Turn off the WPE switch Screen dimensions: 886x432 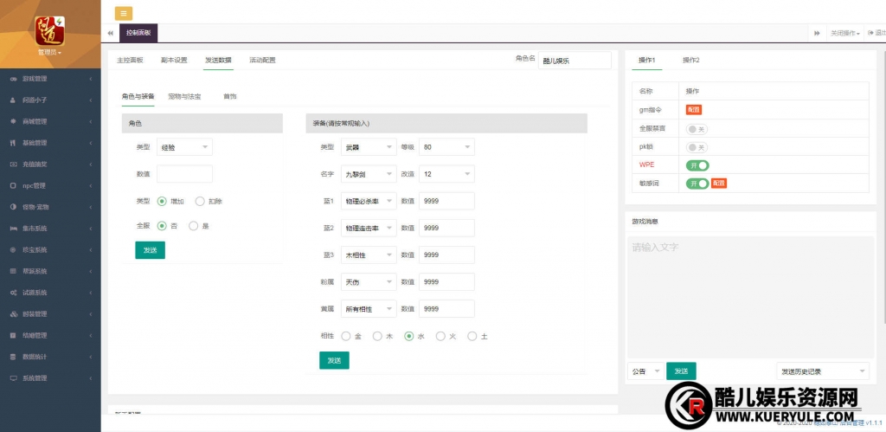(697, 164)
